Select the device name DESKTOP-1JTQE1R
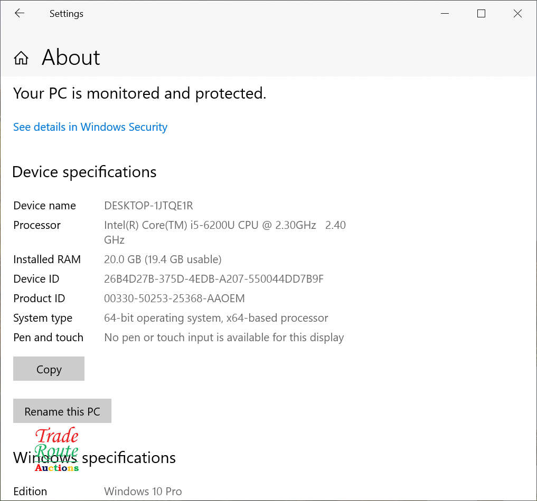This screenshot has width=537, height=501. click(148, 206)
